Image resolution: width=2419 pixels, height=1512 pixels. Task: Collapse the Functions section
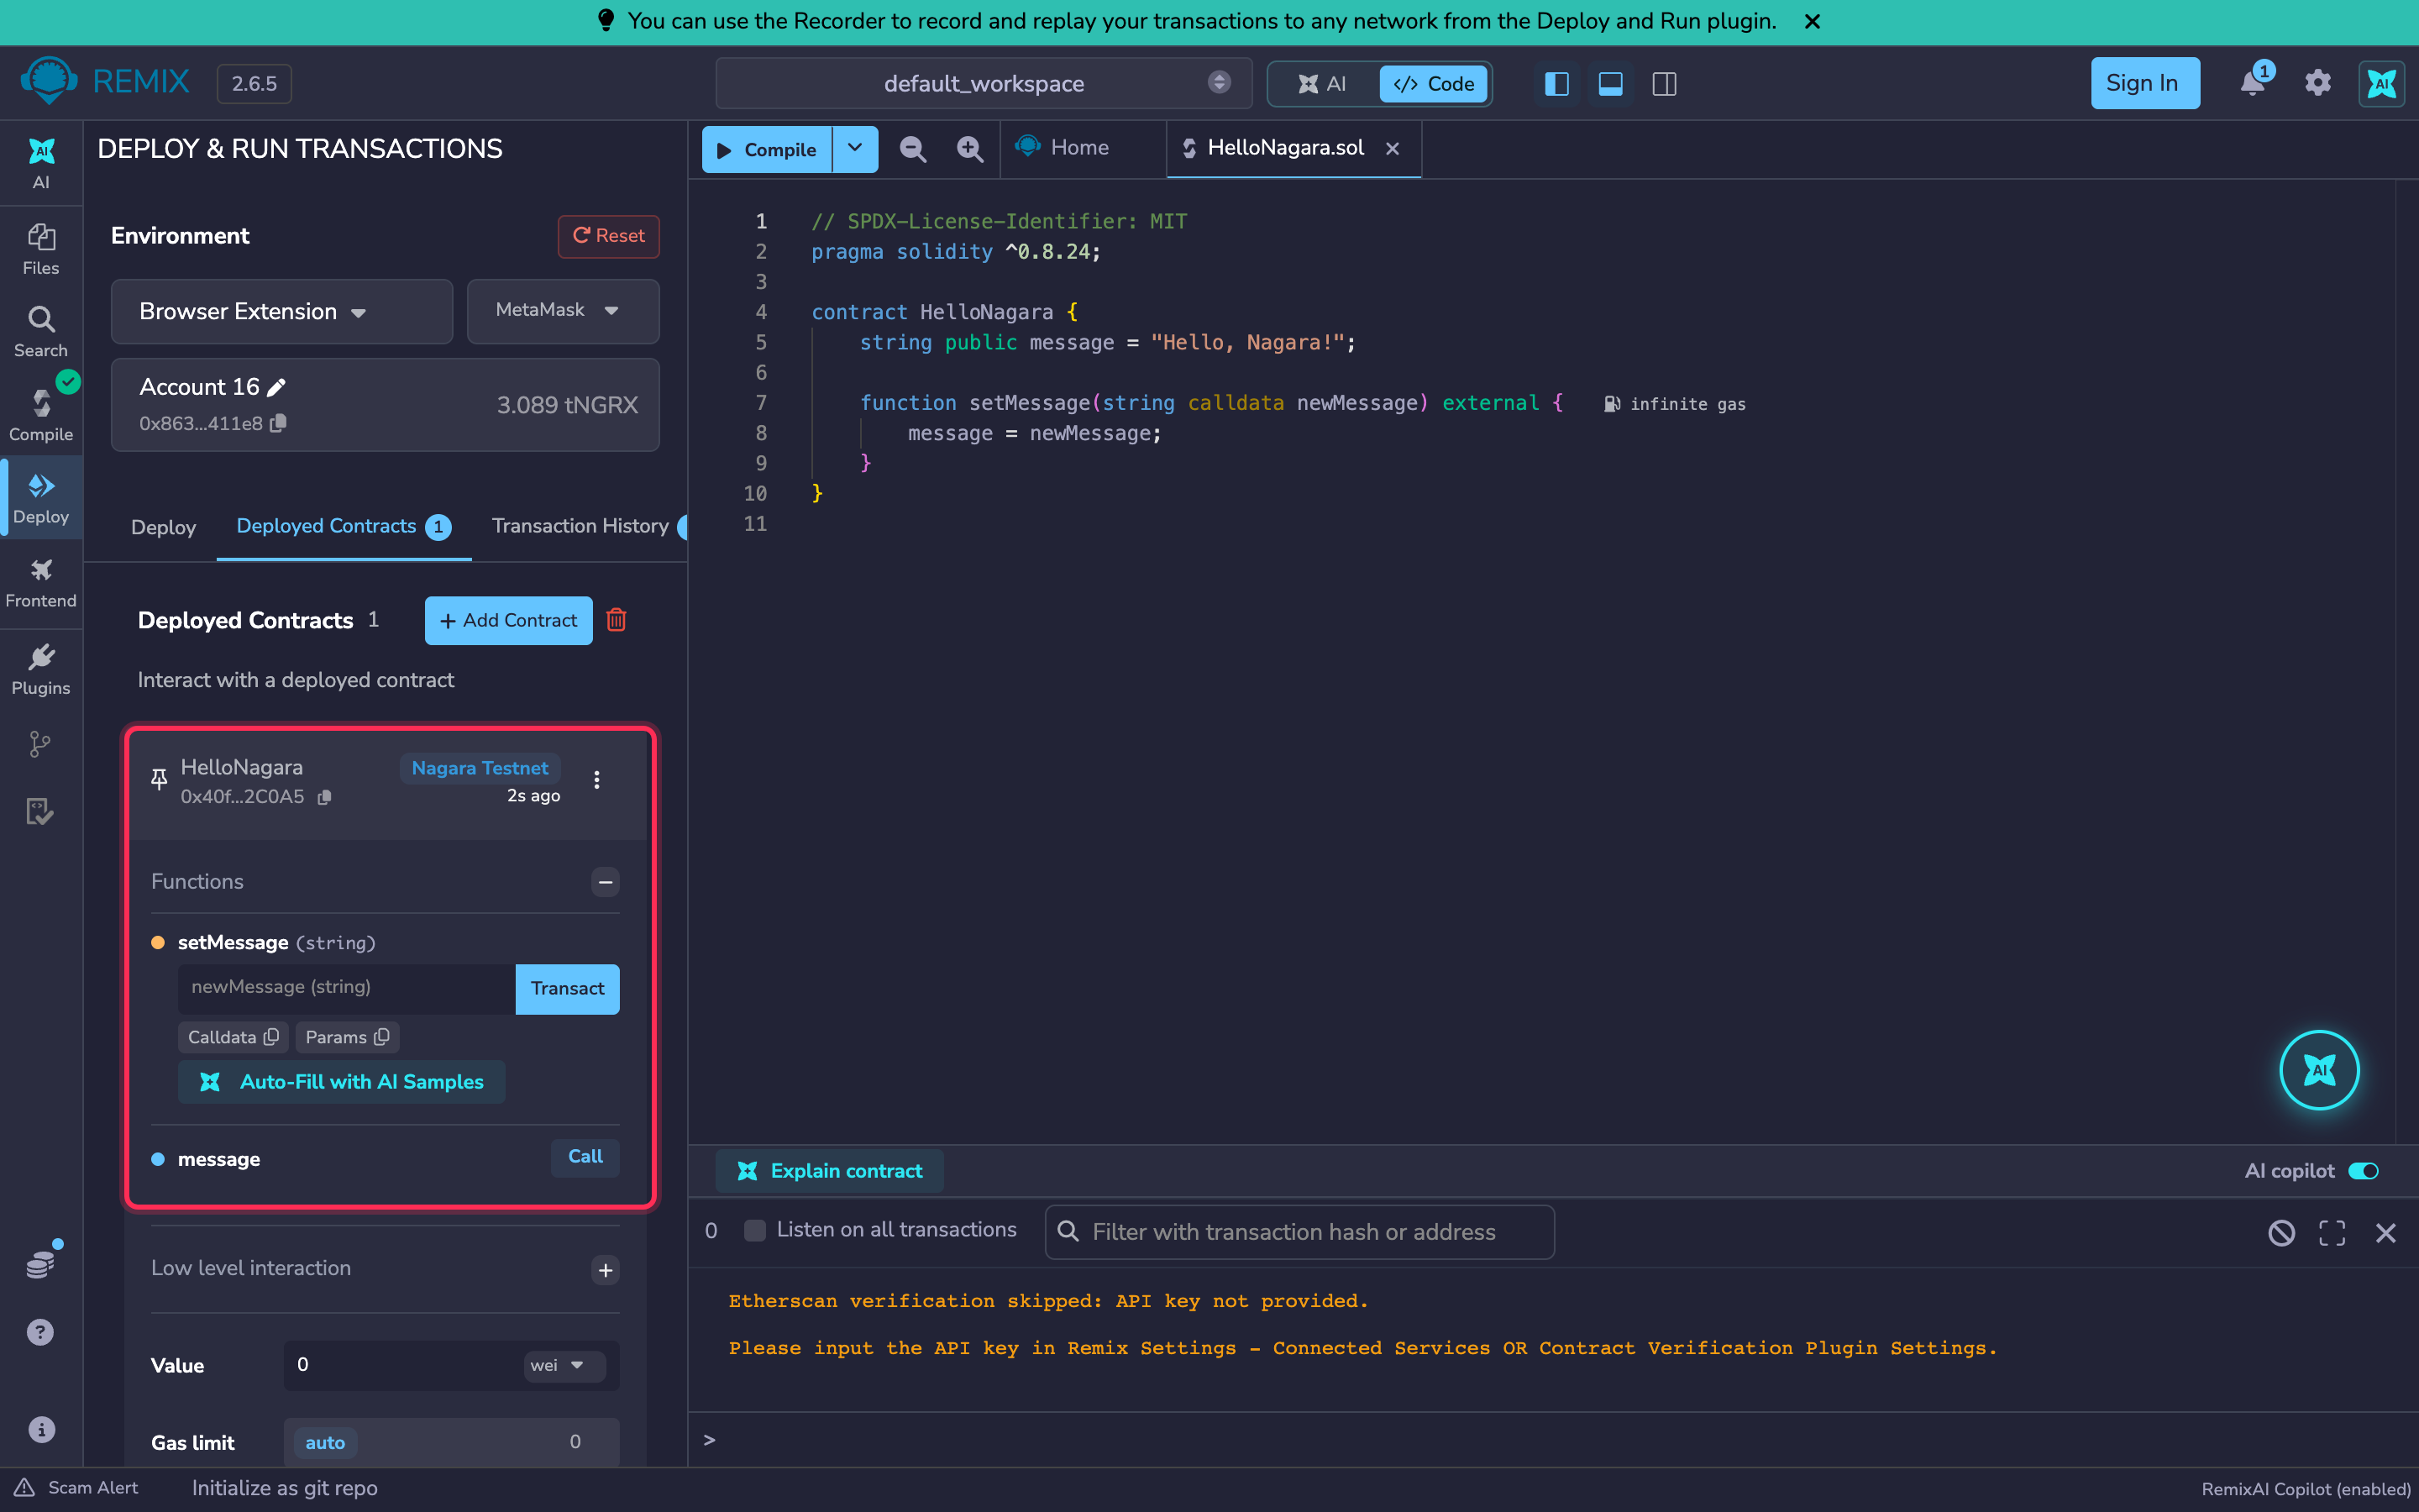(x=605, y=882)
